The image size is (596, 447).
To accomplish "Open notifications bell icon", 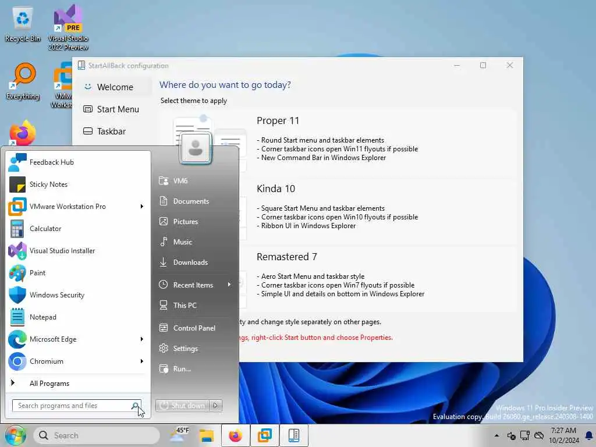I will coord(589,435).
